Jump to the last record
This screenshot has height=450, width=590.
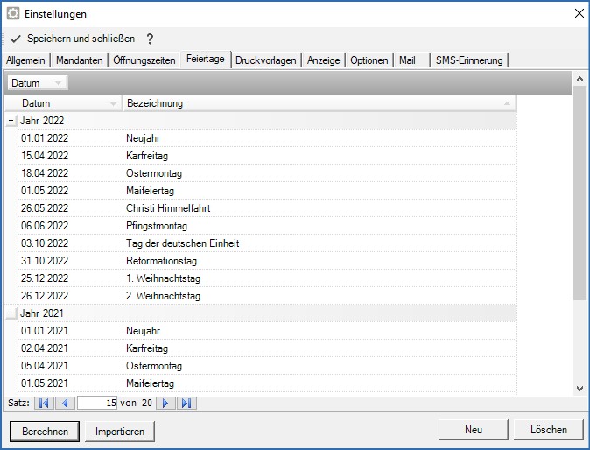point(186,404)
